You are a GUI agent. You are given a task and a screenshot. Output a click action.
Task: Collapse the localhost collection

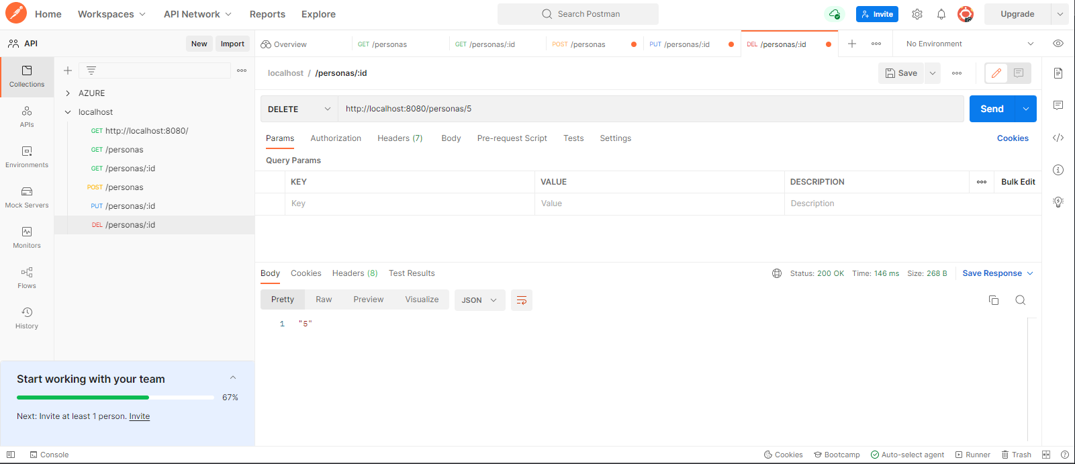click(68, 112)
